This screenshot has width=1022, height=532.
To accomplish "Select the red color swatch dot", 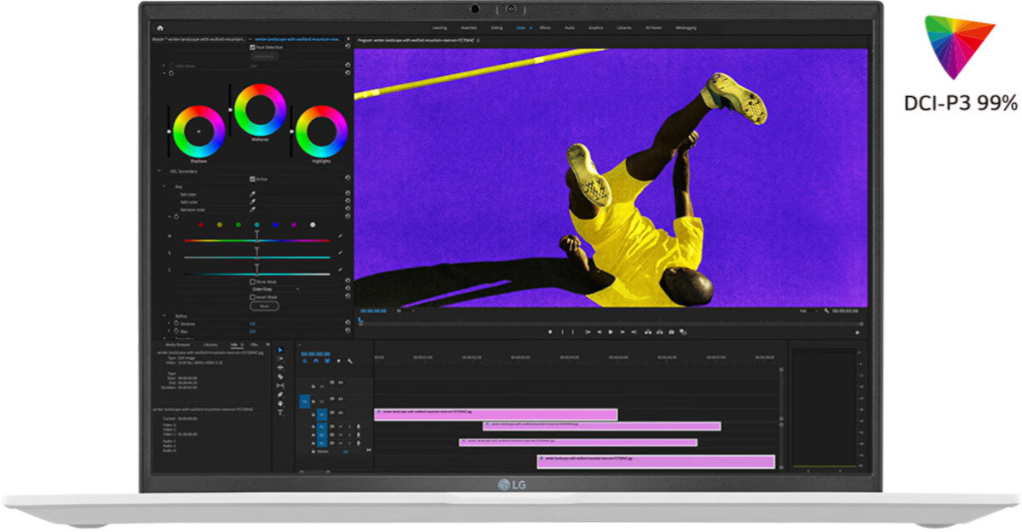I will coord(200,225).
